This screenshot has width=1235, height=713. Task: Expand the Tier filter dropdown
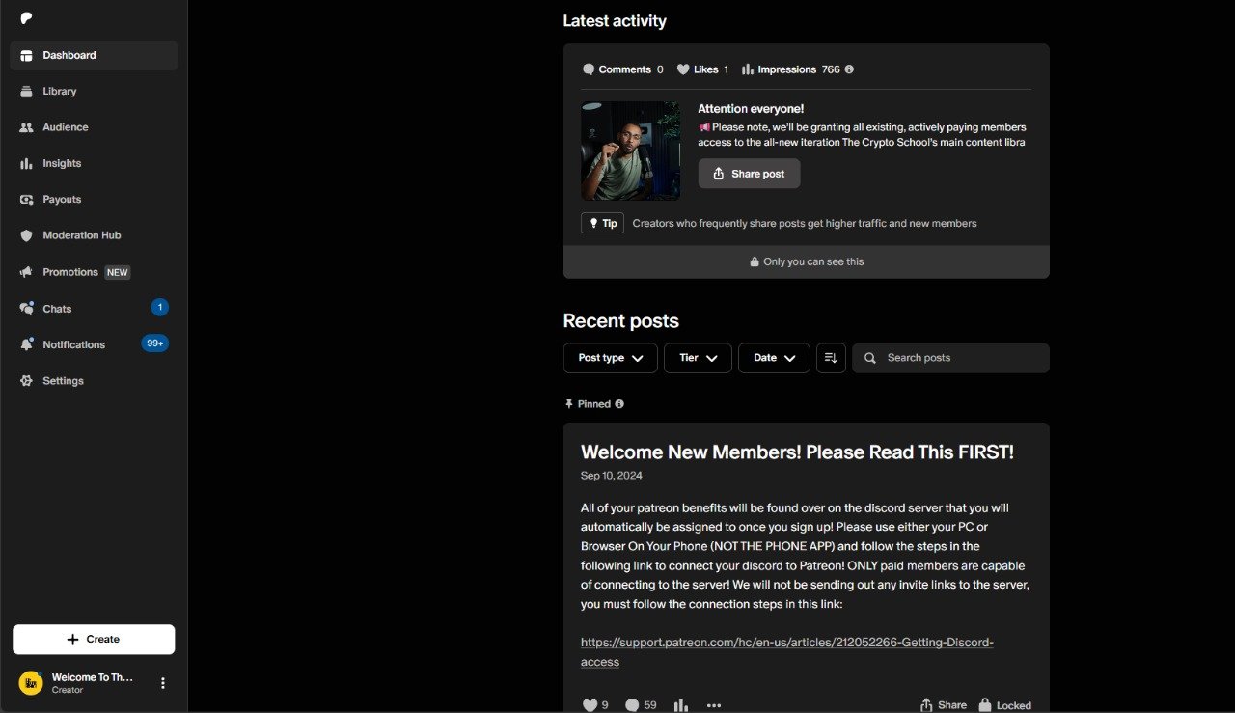pos(698,358)
